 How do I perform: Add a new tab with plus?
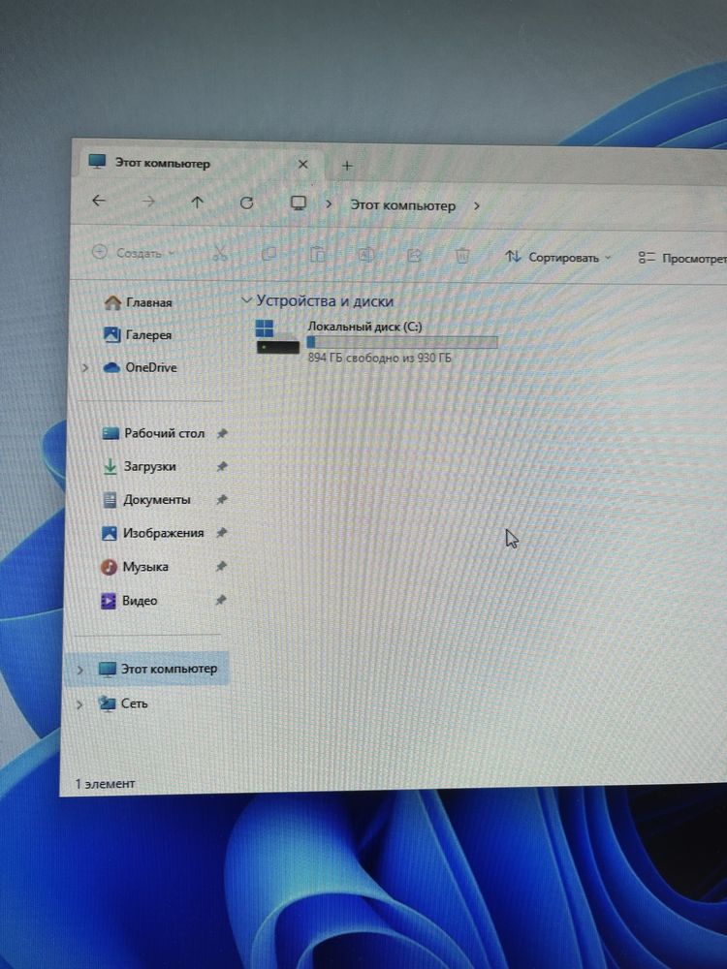(x=347, y=166)
